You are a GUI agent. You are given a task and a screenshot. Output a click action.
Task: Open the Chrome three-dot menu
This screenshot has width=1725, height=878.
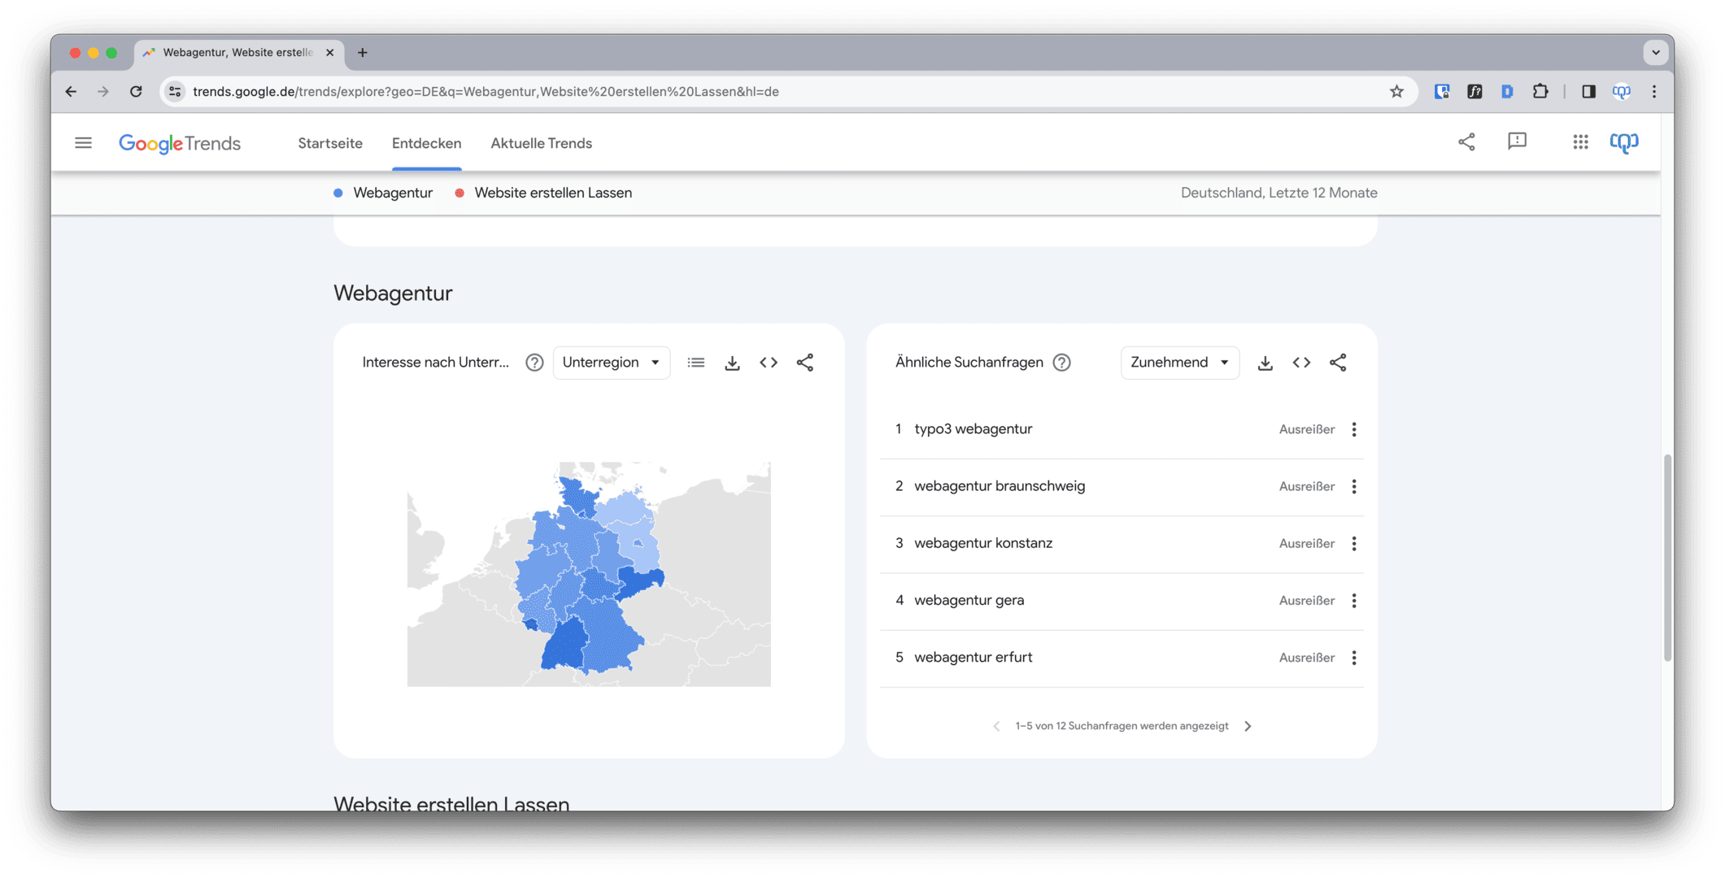pyautogui.click(x=1654, y=91)
